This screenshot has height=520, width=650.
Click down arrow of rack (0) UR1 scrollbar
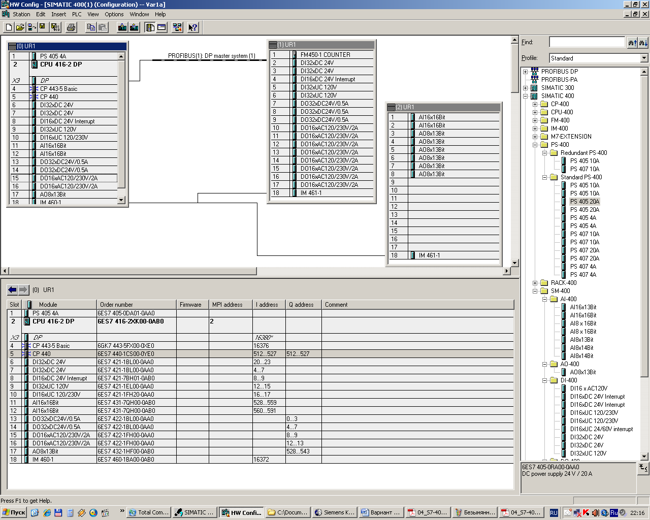[x=121, y=200]
